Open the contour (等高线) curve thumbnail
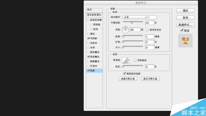Screen dimensions: 206x116 [x=125, y=60]
